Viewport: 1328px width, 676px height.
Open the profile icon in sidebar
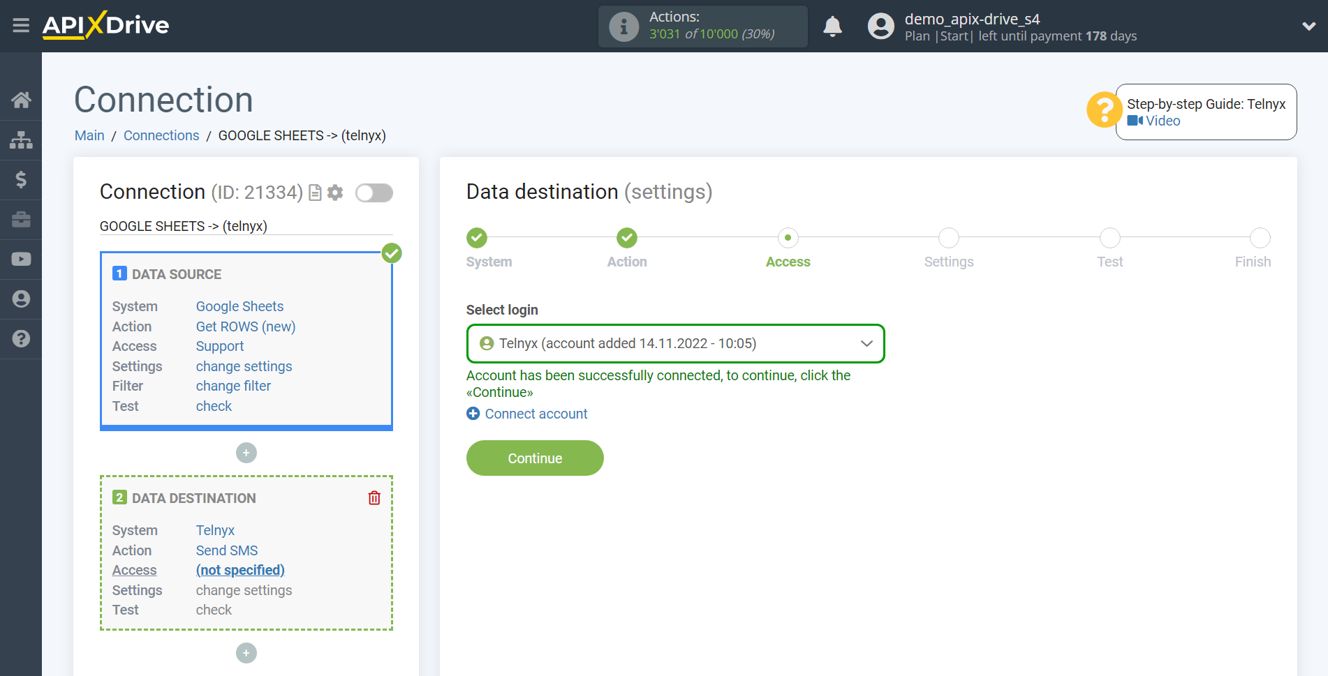coord(21,299)
